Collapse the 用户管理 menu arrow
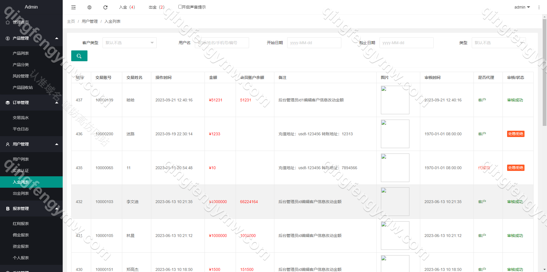Image resolution: width=547 pixels, height=272 pixels. 57,144
